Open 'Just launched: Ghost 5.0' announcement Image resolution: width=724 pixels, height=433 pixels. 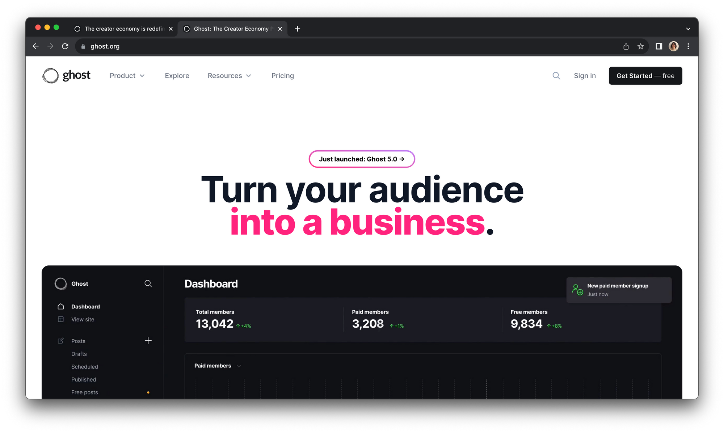pos(362,159)
